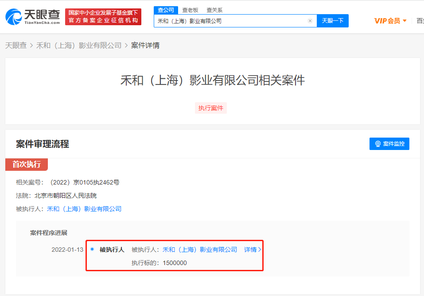Click the 案件监控 button
Viewport: 424px width, 296px height.
(x=389, y=144)
